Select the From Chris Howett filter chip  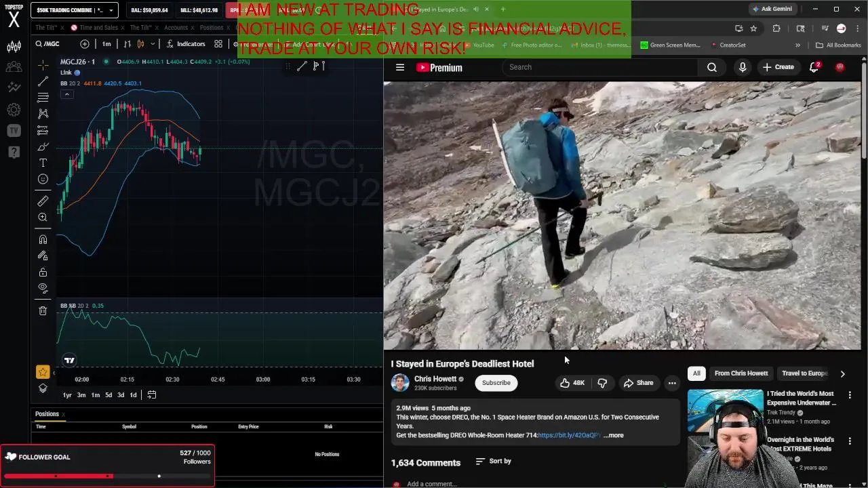coord(741,373)
